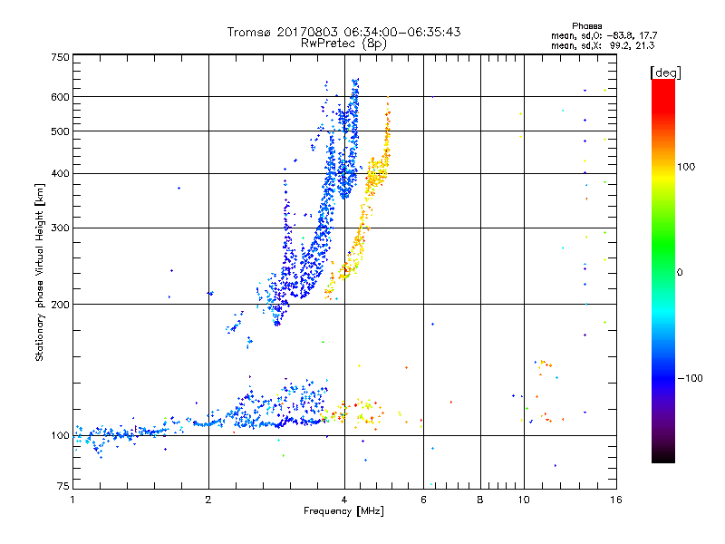Click the y-axis tick label '500'
Viewport: 725px width, 544px height.
pyautogui.click(x=61, y=131)
